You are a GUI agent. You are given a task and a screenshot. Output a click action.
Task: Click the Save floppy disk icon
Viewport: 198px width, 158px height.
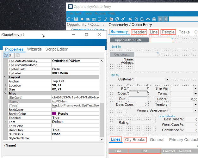[76, 19]
